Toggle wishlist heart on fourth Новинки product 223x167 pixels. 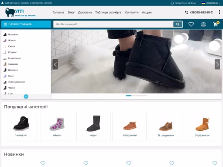pyautogui.click(x=172, y=163)
